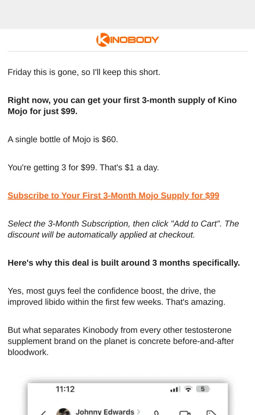Tap the voice call icon in chat header
This screenshot has width=255, height=415.
tap(156, 413)
